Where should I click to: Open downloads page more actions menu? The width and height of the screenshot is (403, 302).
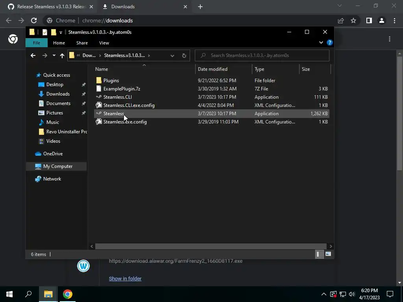[x=390, y=39]
